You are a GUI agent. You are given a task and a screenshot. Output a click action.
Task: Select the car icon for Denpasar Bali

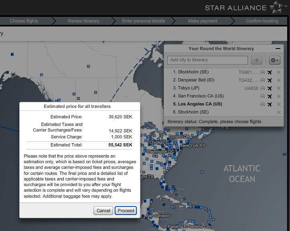262,80
